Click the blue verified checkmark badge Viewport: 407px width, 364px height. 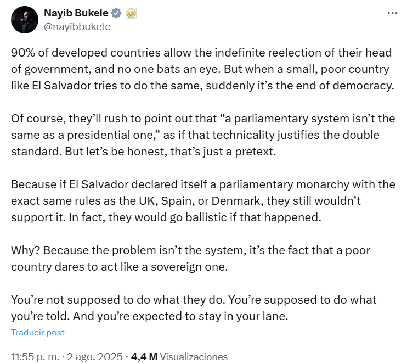point(116,13)
